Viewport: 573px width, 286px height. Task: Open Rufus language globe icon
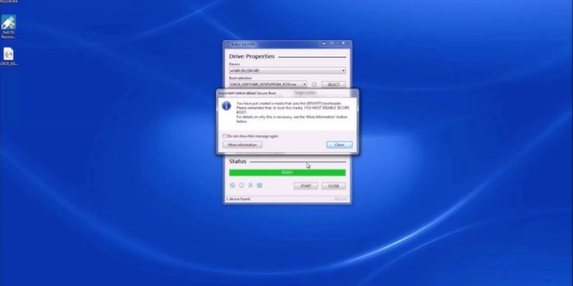(232, 186)
